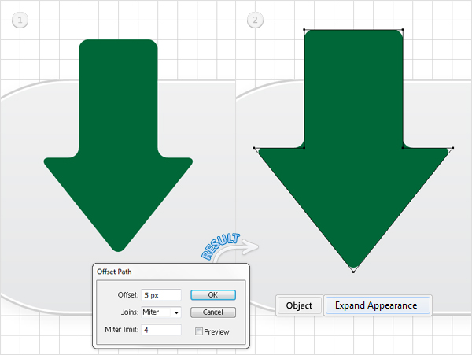Enable the Preview checkbox
This screenshot has height=355, width=472.
coord(199,331)
